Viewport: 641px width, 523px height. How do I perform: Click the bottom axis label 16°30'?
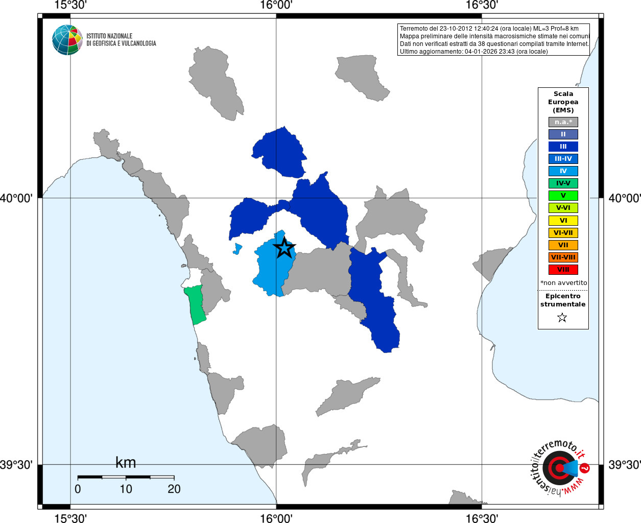(482, 518)
